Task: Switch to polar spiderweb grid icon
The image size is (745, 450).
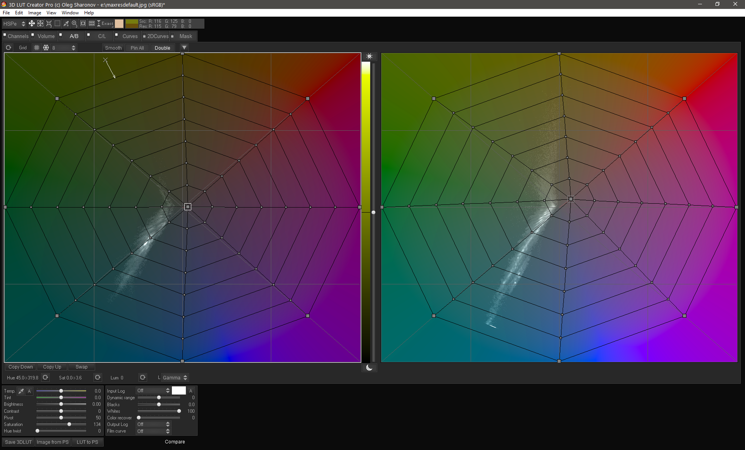Action: pos(46,48)
